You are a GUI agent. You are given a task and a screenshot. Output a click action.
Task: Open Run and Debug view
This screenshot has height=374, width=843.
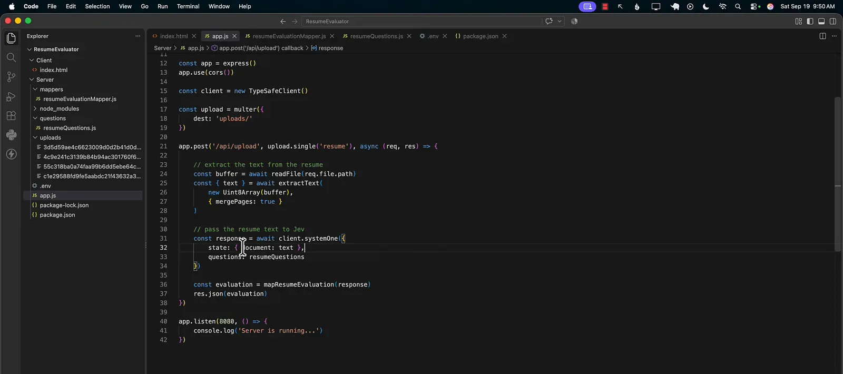tap(11, 96)
